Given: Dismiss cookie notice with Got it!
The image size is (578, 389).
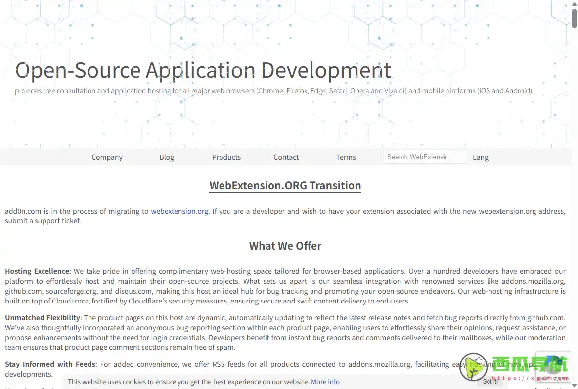Looking at the screenshot, I should click(490, 381).
